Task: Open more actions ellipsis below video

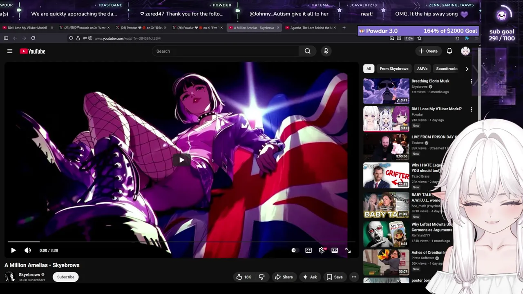Action: 354,277
